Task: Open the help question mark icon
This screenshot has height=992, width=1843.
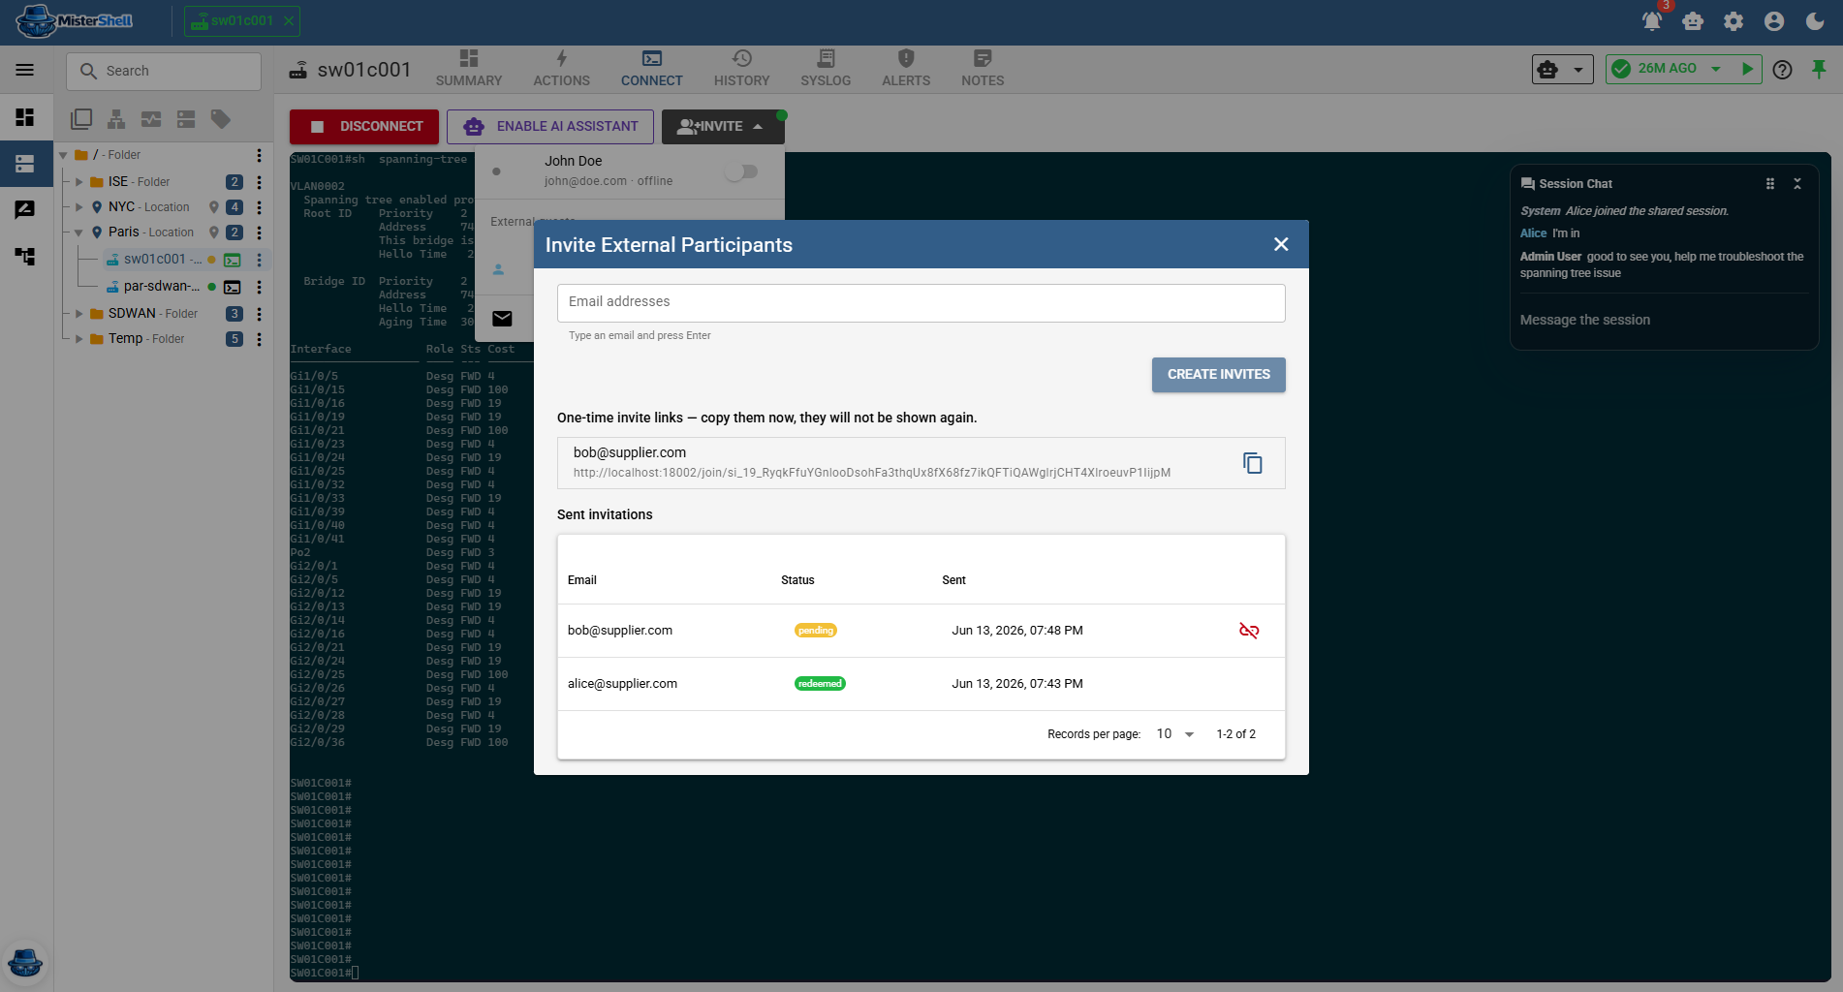Action: point(1782,70)
